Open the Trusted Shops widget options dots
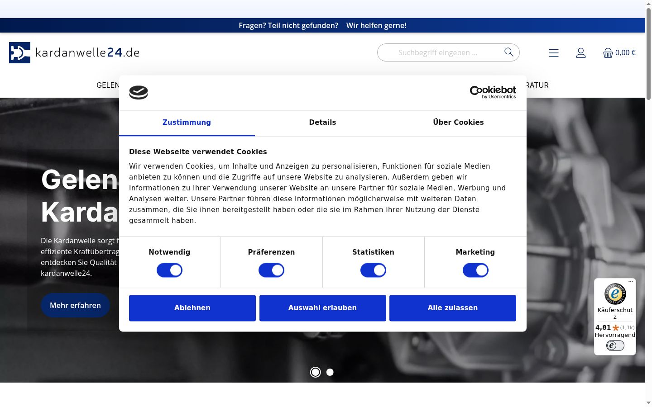652x407 pixels. coord(631,281)
